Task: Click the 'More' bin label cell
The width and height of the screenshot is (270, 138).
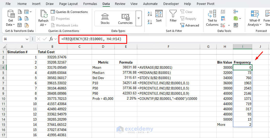Action: [x=225, y=125]
